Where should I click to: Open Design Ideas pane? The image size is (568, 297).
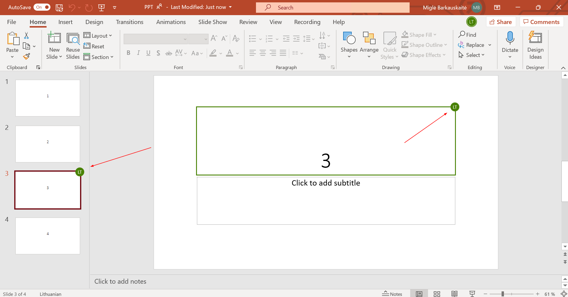tap(535, 45)
